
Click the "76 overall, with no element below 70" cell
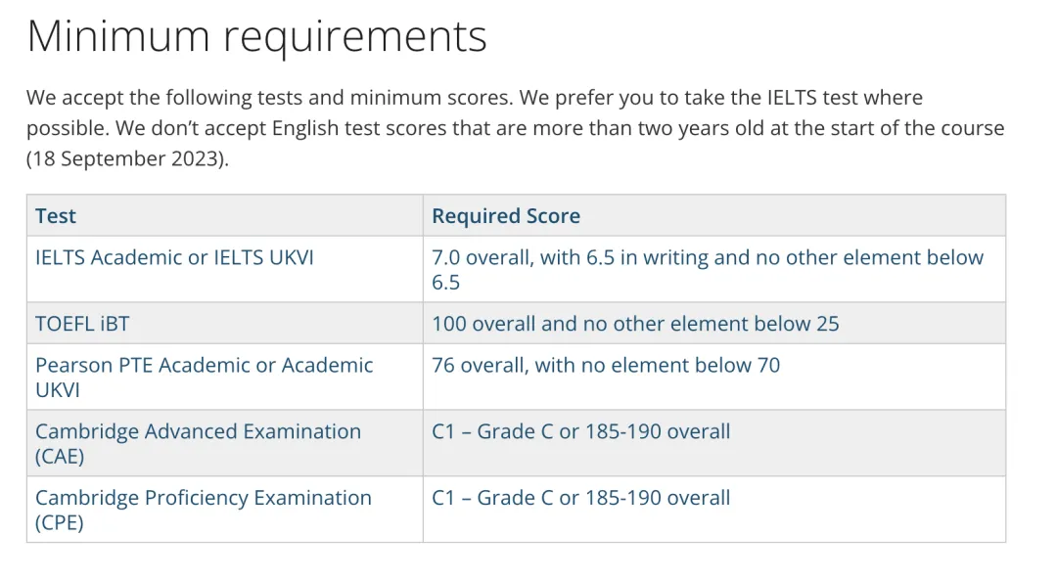pos(606,366)
